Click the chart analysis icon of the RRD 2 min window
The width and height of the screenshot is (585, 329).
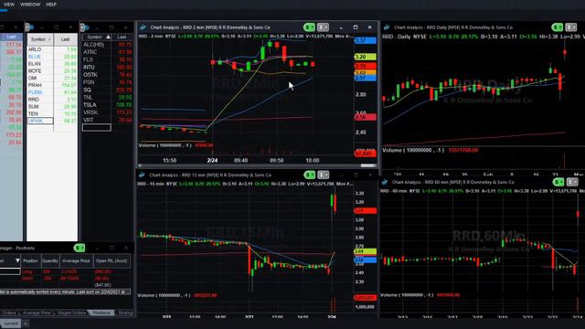tap(143, 27)
